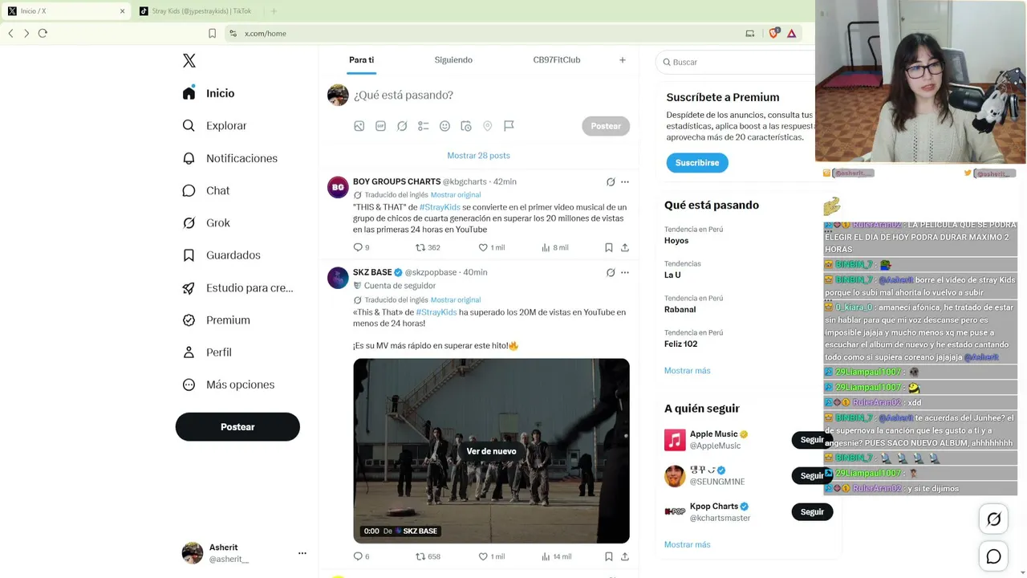Viewport: 1027px width, 578px height.
Task: Share the SKZ BASE post
Action: (x=625, y=556)
